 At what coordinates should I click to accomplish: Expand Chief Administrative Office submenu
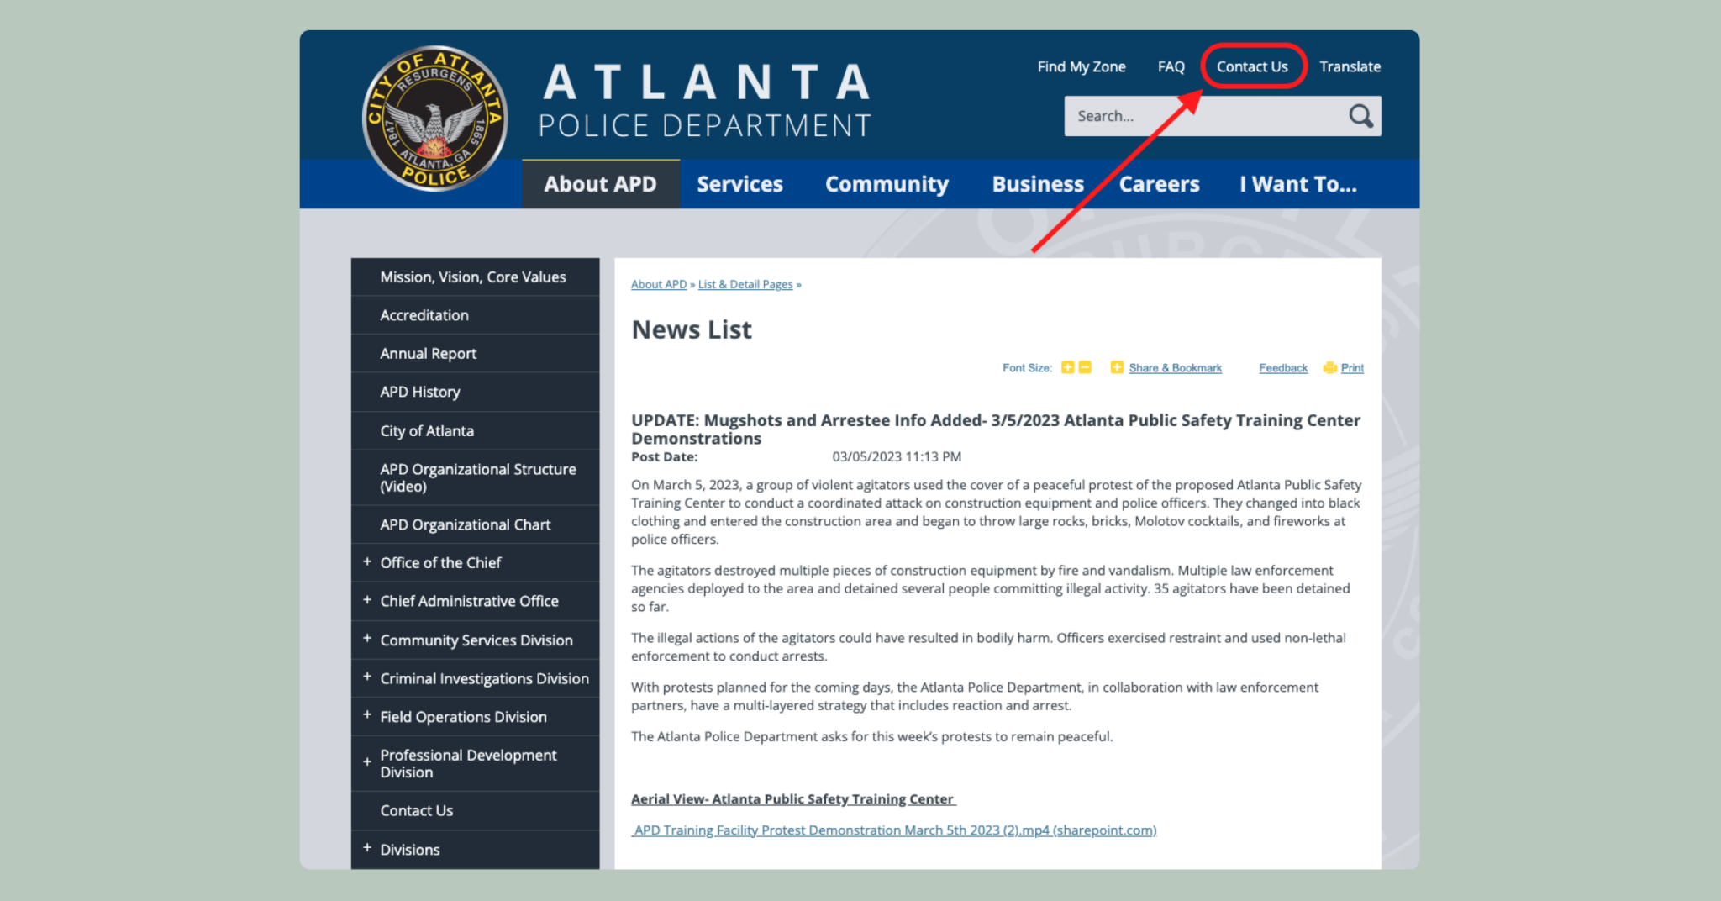click(367, 601)
